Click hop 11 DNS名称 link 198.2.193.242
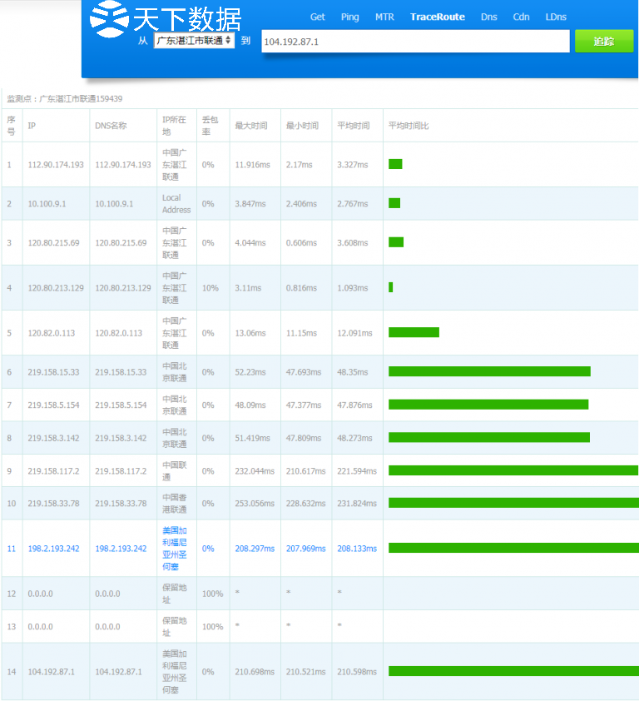Image resolution: width=639 pixels, height=701 pixels. pyautogui.click(x=121, y=549)
